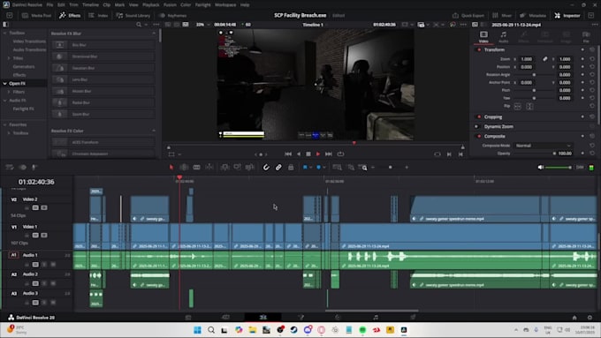Screen dimensions: 601x338
Task: Toggle the Inspector panel button
Action: coord(567,15)
